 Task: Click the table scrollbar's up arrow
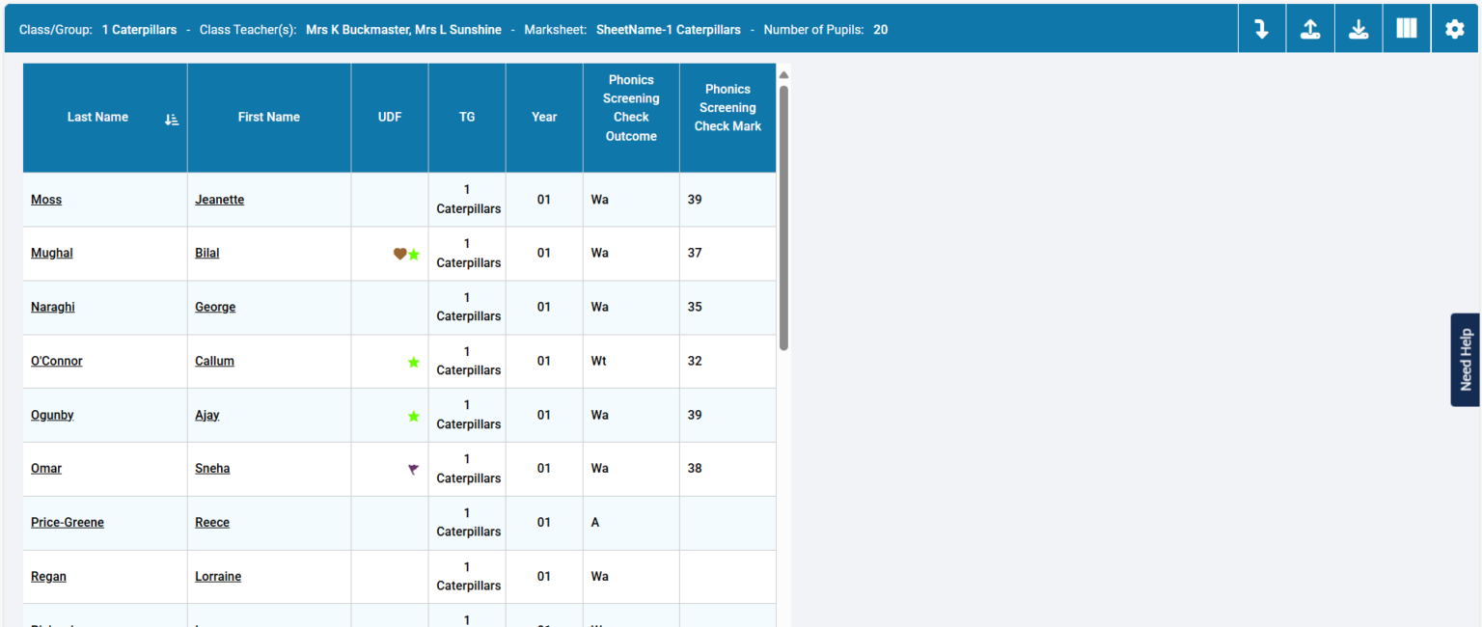tap(783, 75)
